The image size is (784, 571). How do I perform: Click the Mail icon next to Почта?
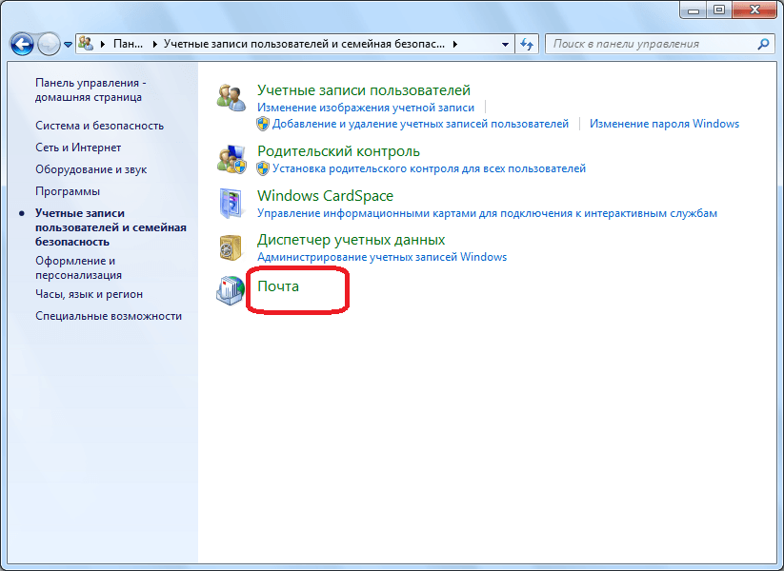(x=231, y=289)
